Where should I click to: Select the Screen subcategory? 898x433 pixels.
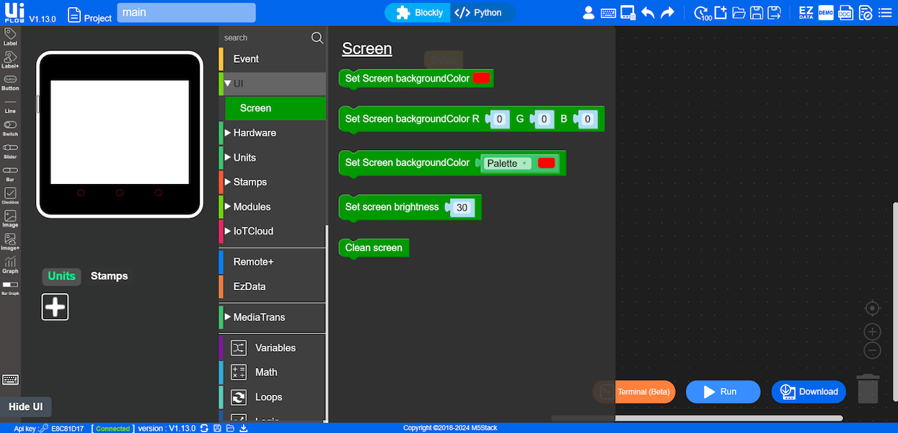coord(276,108)
